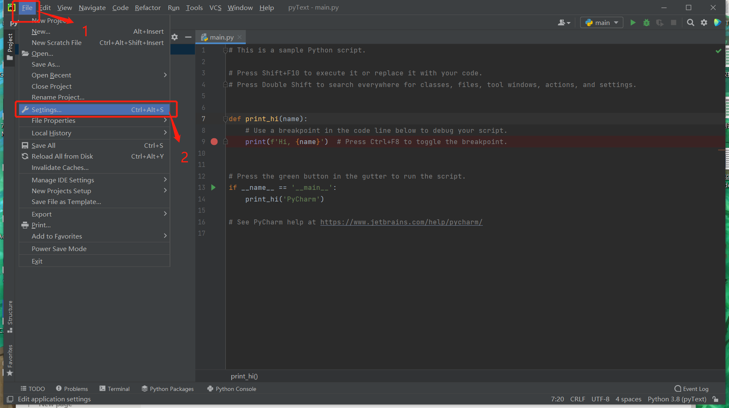Click the run gutter arrow on line 13

[213, 187]
